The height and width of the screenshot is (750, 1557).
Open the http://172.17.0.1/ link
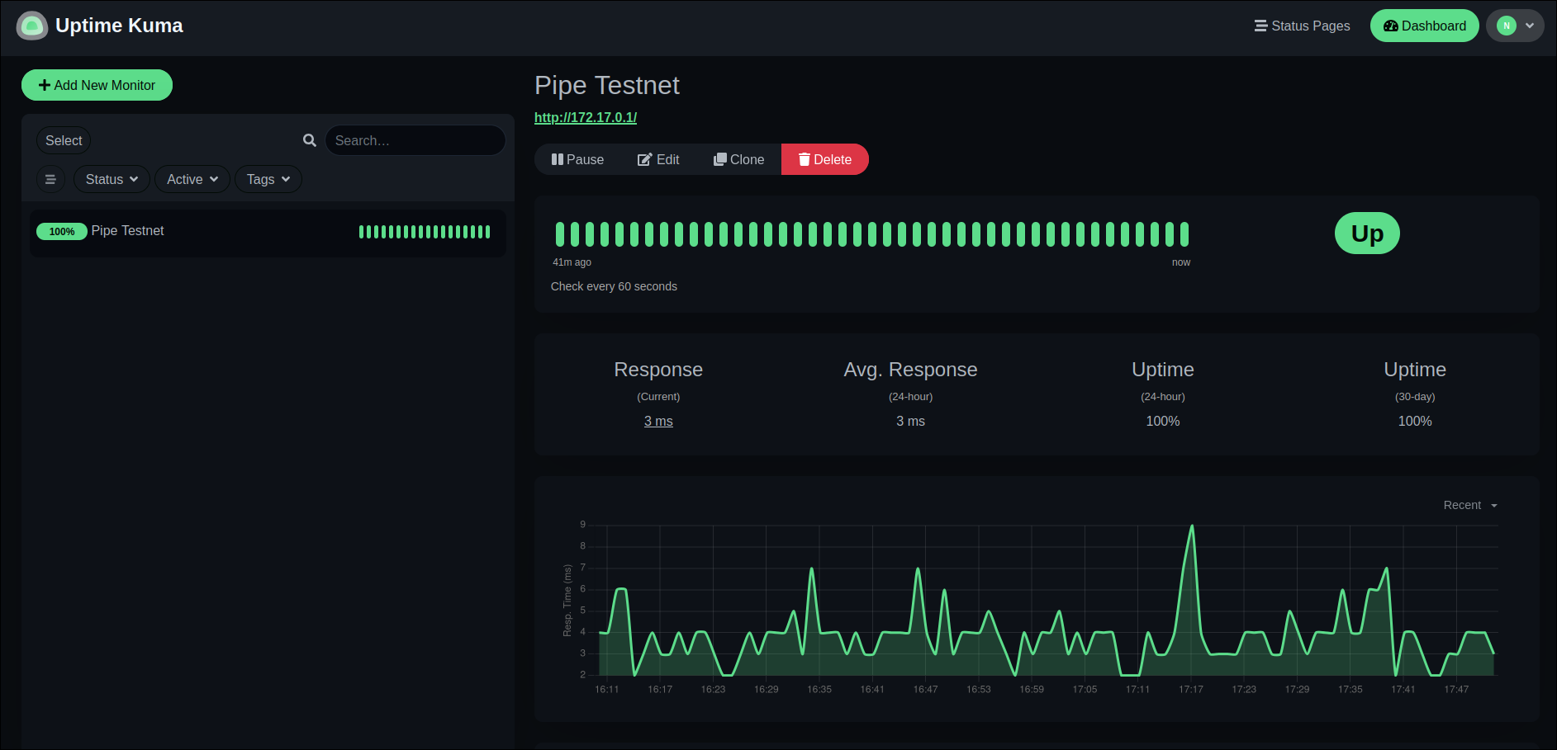click(x=586, y=117)
